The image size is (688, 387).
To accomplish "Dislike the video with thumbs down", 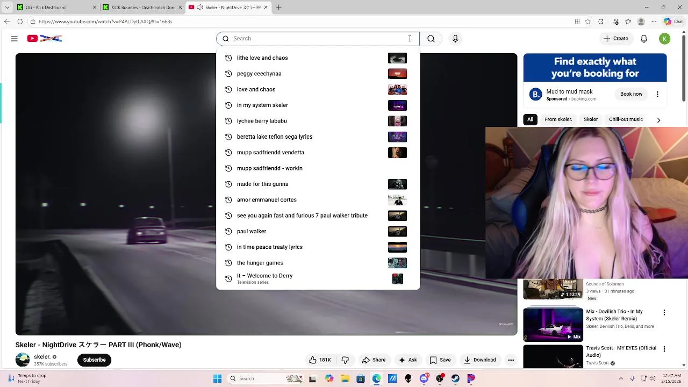I will point(345,360).
